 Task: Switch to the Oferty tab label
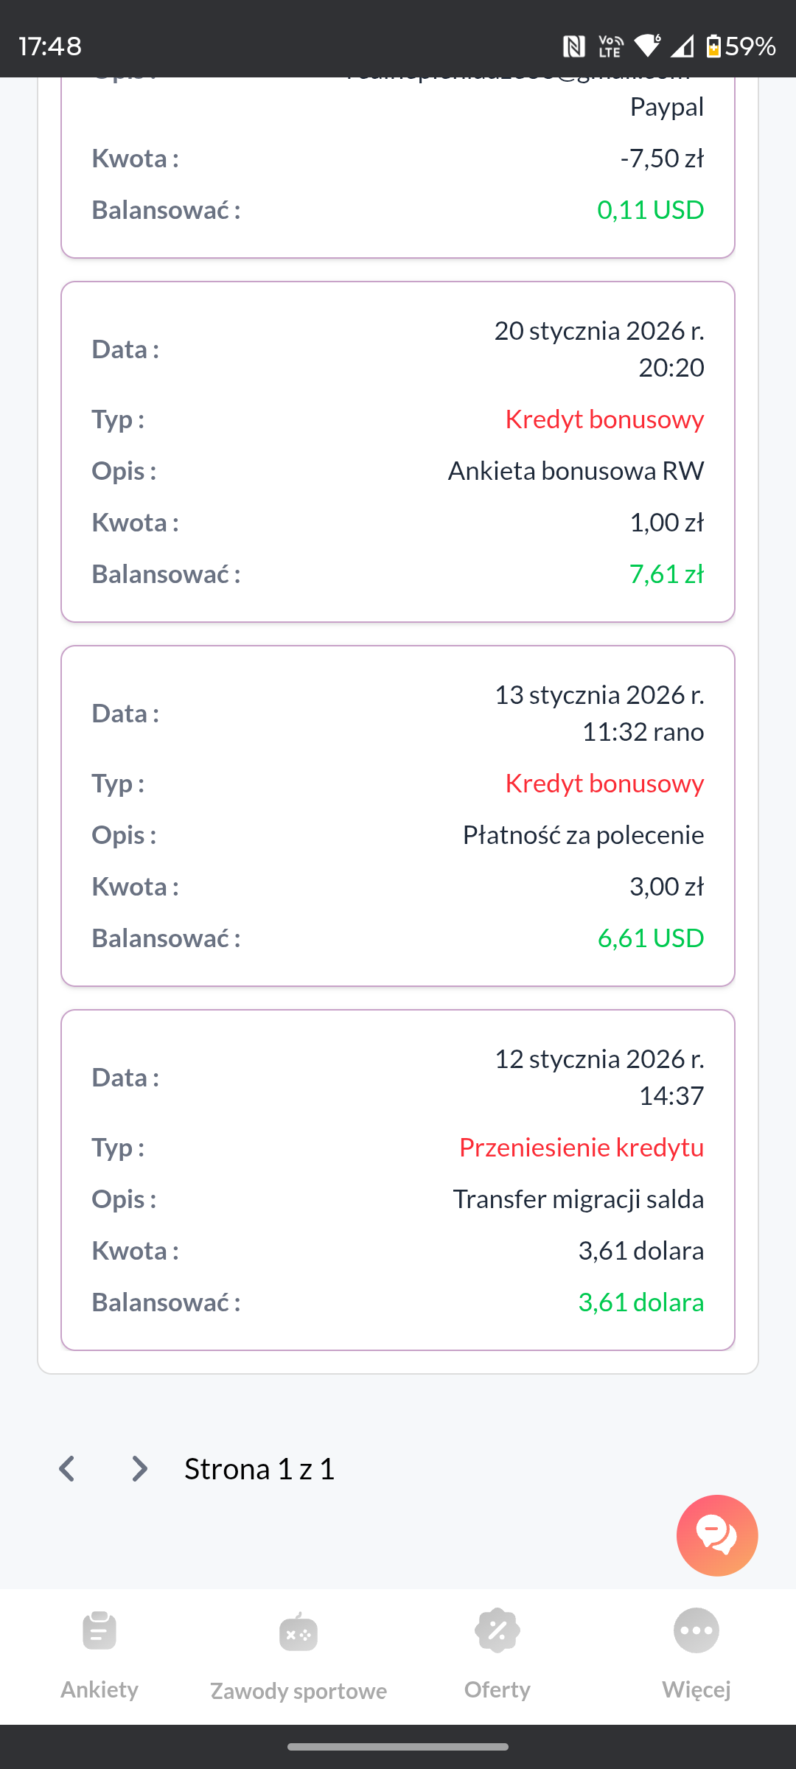pos(497,1689)
